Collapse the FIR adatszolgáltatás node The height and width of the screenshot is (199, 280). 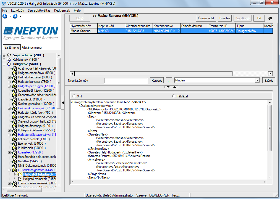click(9, 170)
